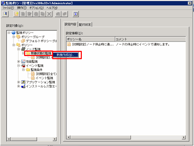The image size is (194, 146).
Task: Click the 設定情報 list horizontal scroll thumb
Action: [100, 137]
